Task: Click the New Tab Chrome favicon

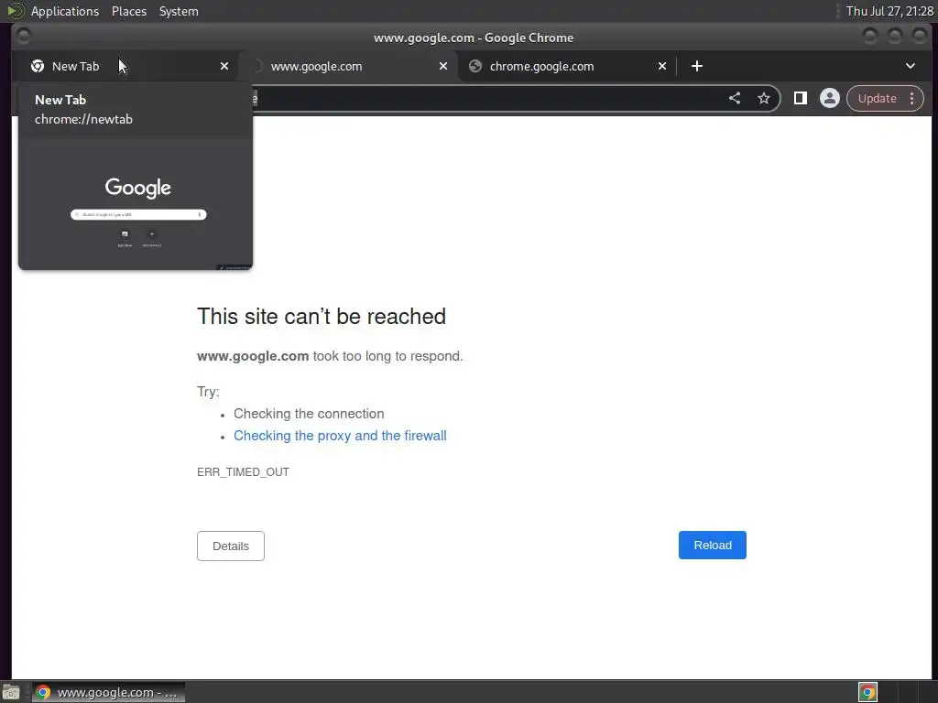Action: (x=37, y=66)
